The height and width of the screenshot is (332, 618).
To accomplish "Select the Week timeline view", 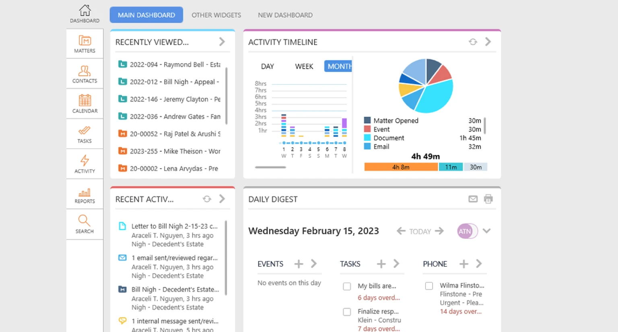I will [x=304, y=66].
